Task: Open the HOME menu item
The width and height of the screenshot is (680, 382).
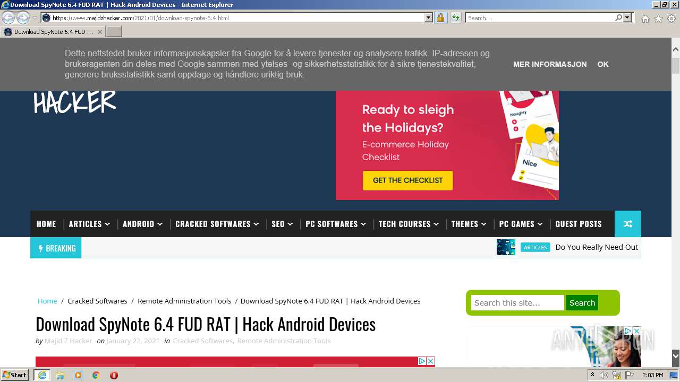Action: tap(46, 224)
